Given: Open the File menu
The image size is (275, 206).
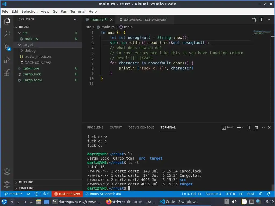Looking at the screenshot, I should (5, 11).
